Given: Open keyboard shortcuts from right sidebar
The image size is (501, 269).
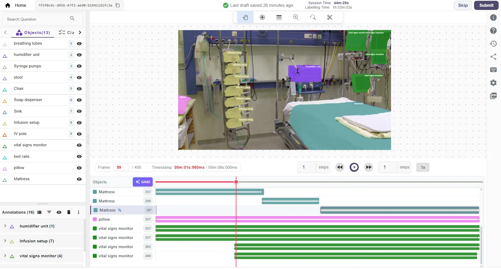Looking at the screenshot, I should 493,70.
